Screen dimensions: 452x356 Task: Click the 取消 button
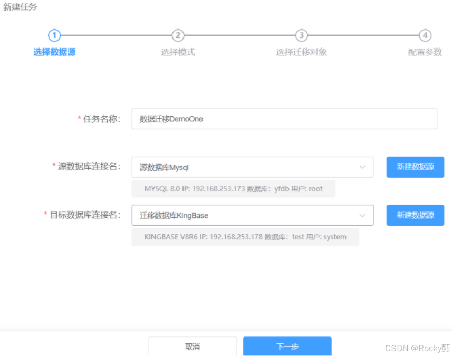(193, 347)
